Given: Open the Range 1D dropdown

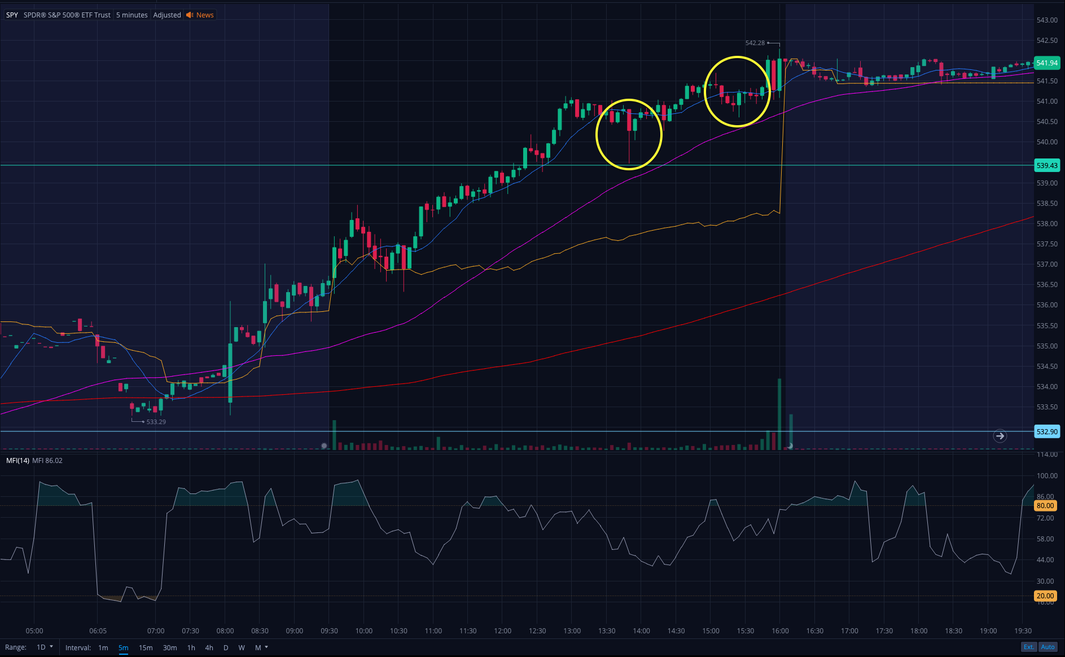Looking at the screenshot, I should pos(45,647).
